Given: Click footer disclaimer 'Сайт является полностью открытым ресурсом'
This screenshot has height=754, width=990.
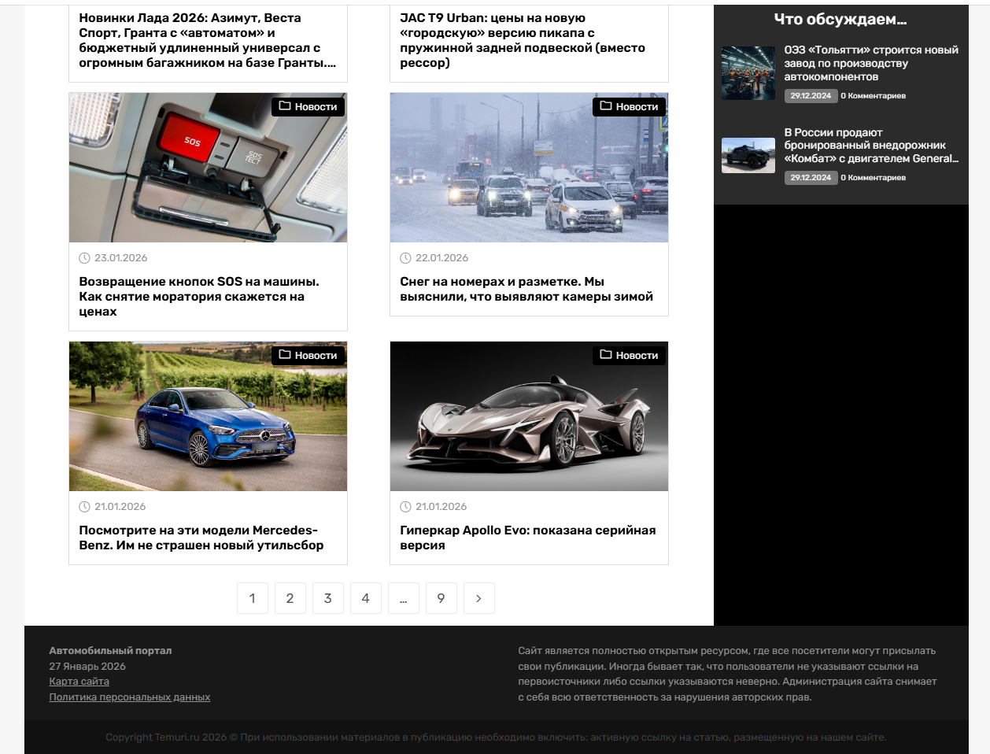Looking at the screenshot, I should (728, 674).
